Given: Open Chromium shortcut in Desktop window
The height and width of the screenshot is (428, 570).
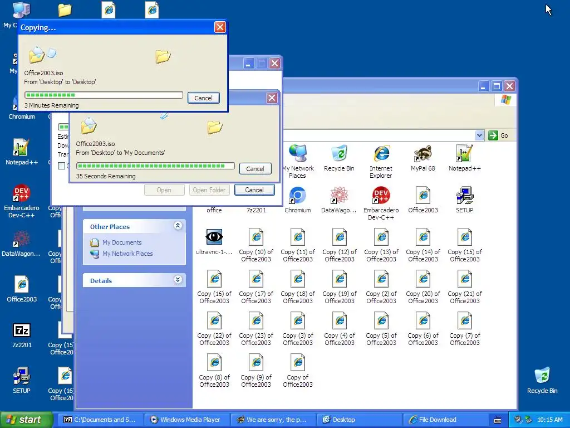Looking at the screenshot, I should tap(298, 200).
